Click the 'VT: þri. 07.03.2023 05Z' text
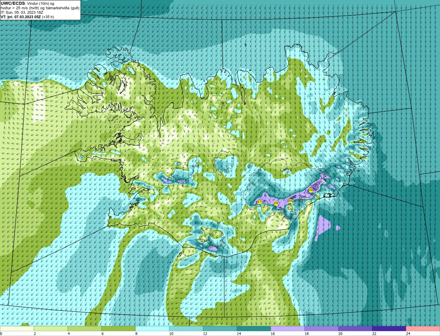This screenshot has width=440, height=336. pos(20,16)
